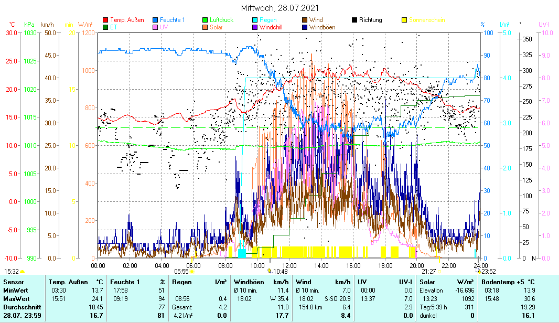Click the UV max time 13:37
Viewport: 559px width, 323px height.
368,299
